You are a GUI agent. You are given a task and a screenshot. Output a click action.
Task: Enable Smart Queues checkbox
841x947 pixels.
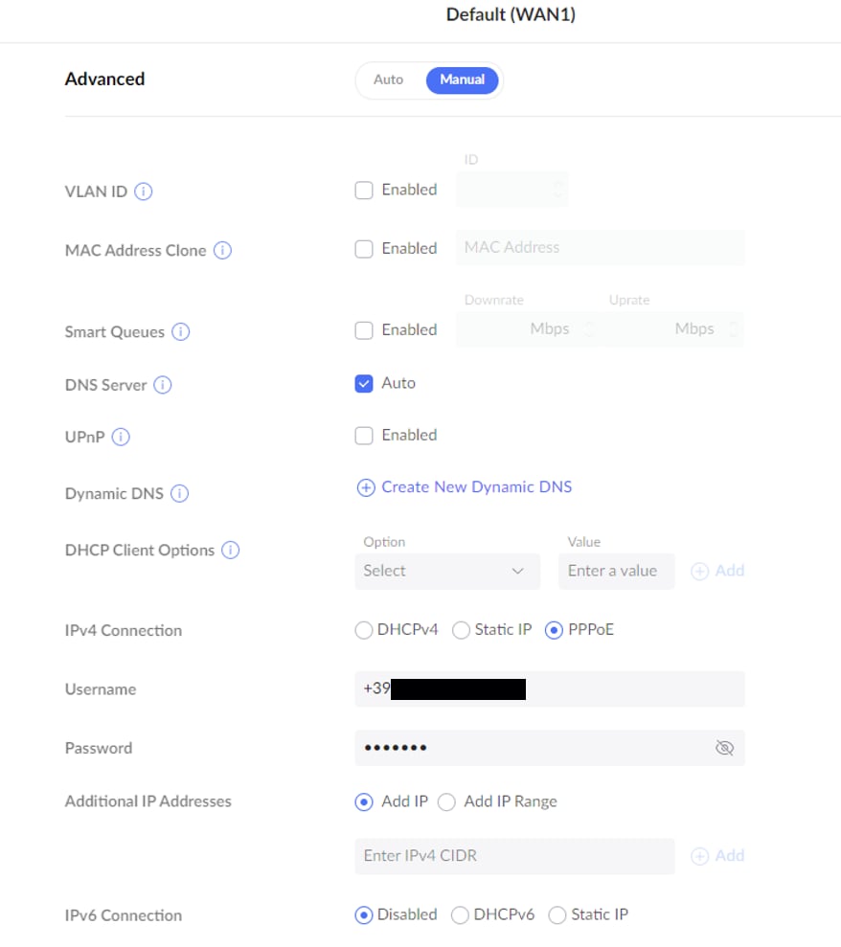pos(364,330)
